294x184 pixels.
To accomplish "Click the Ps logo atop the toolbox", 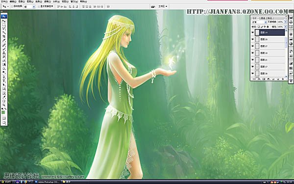I will click(x=4, y=16).
